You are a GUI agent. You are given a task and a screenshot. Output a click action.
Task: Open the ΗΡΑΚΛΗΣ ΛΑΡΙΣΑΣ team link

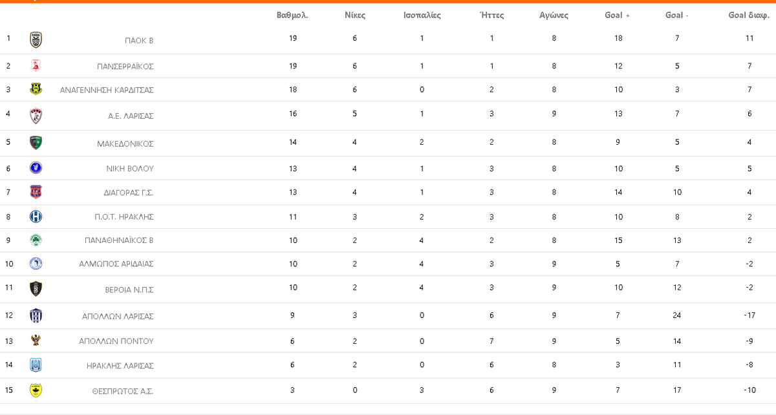[120, 365]
